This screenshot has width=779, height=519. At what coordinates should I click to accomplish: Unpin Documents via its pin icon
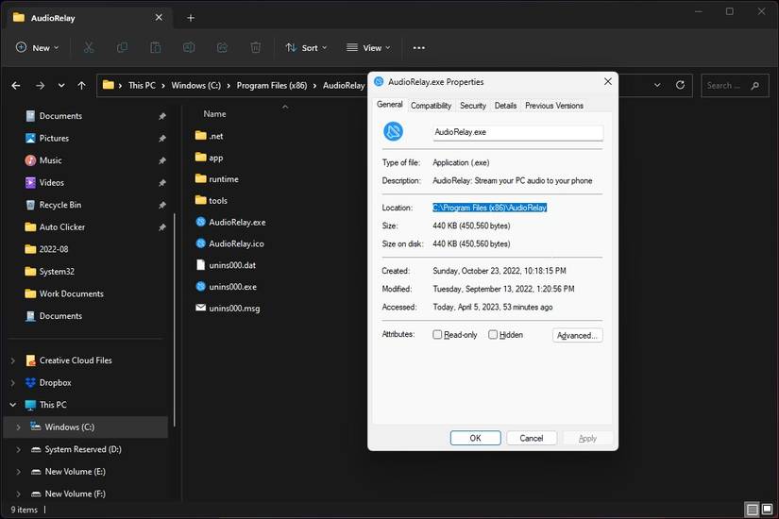162,116
